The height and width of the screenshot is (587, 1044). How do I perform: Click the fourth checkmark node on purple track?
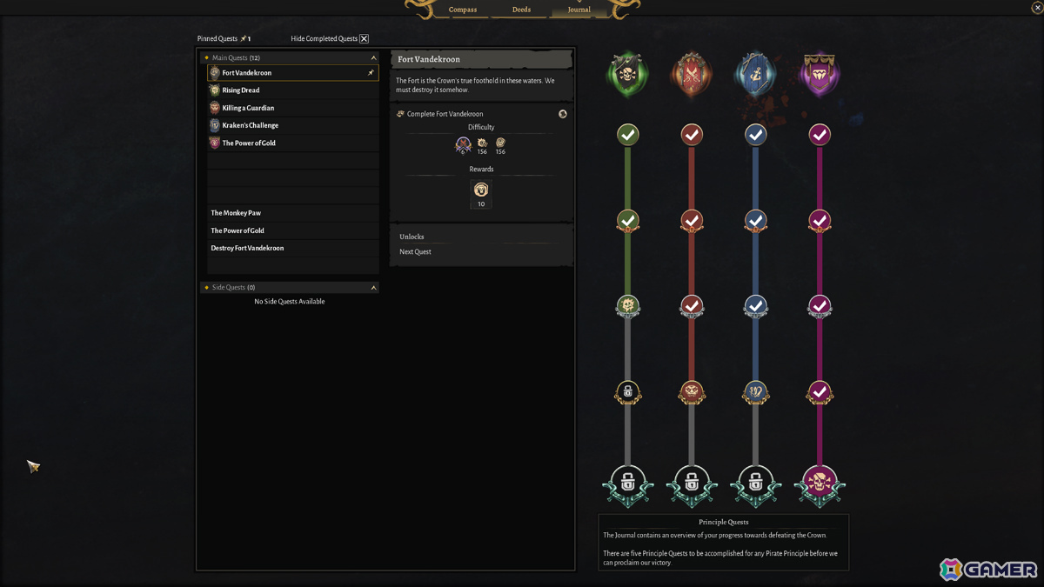click(820, 392)
